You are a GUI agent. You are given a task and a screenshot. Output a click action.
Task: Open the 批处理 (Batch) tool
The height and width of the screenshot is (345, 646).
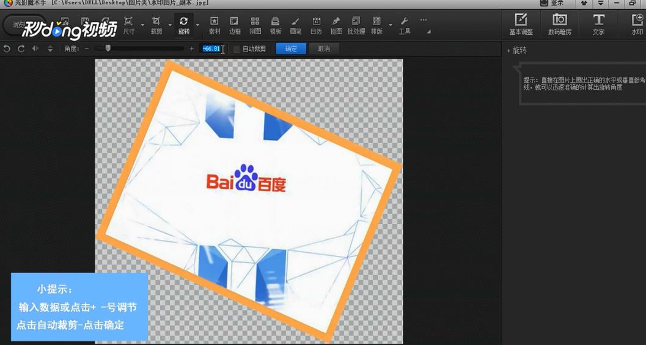click(356, 26)
